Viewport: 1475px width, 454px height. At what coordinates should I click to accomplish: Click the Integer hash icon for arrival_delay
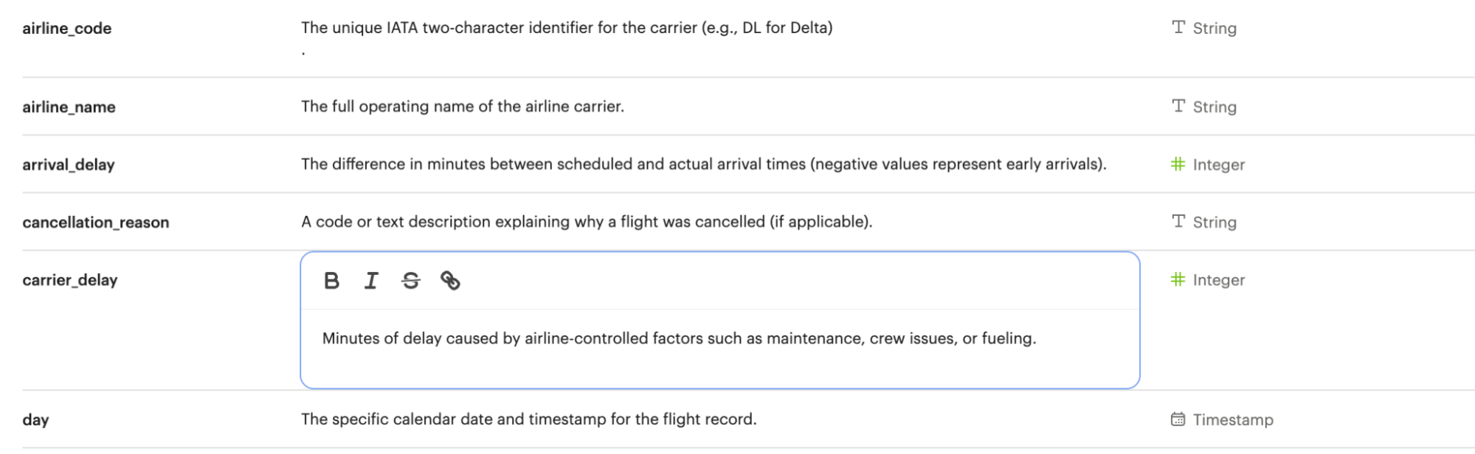coord(1178,164)
